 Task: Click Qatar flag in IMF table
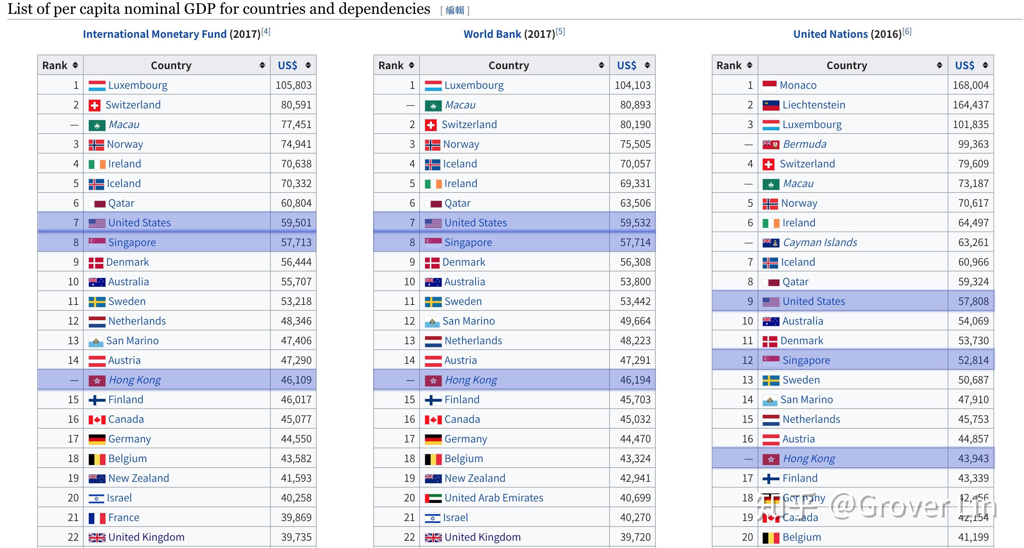pyautogui.click(x=96, y=203)
